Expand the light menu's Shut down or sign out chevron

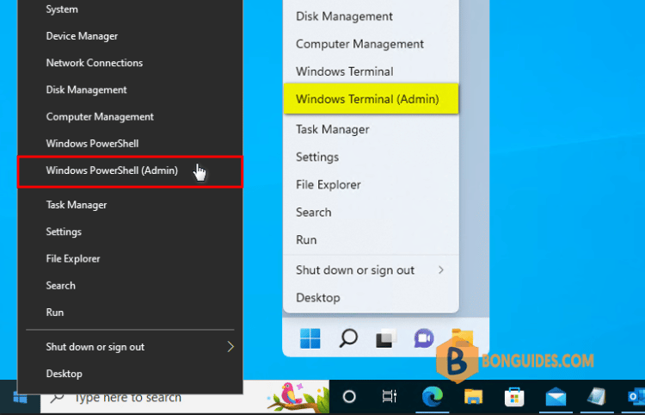pyautogui.click(x=441, y=270)
